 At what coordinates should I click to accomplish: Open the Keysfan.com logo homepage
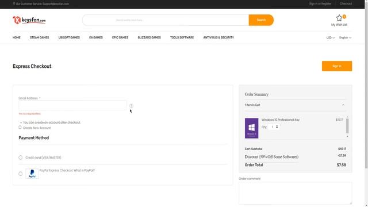pos(29,20)
